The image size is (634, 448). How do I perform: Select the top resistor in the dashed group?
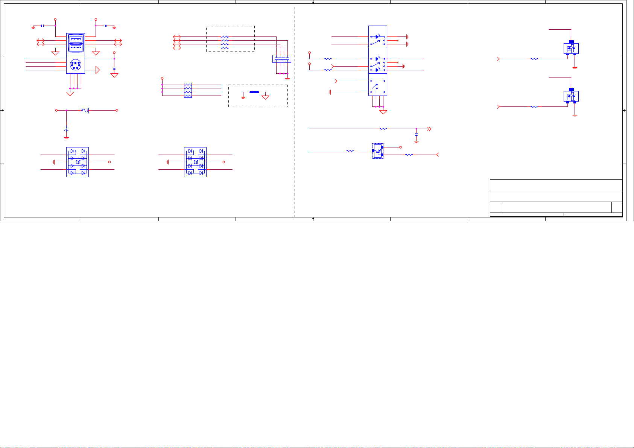(225, 37)
